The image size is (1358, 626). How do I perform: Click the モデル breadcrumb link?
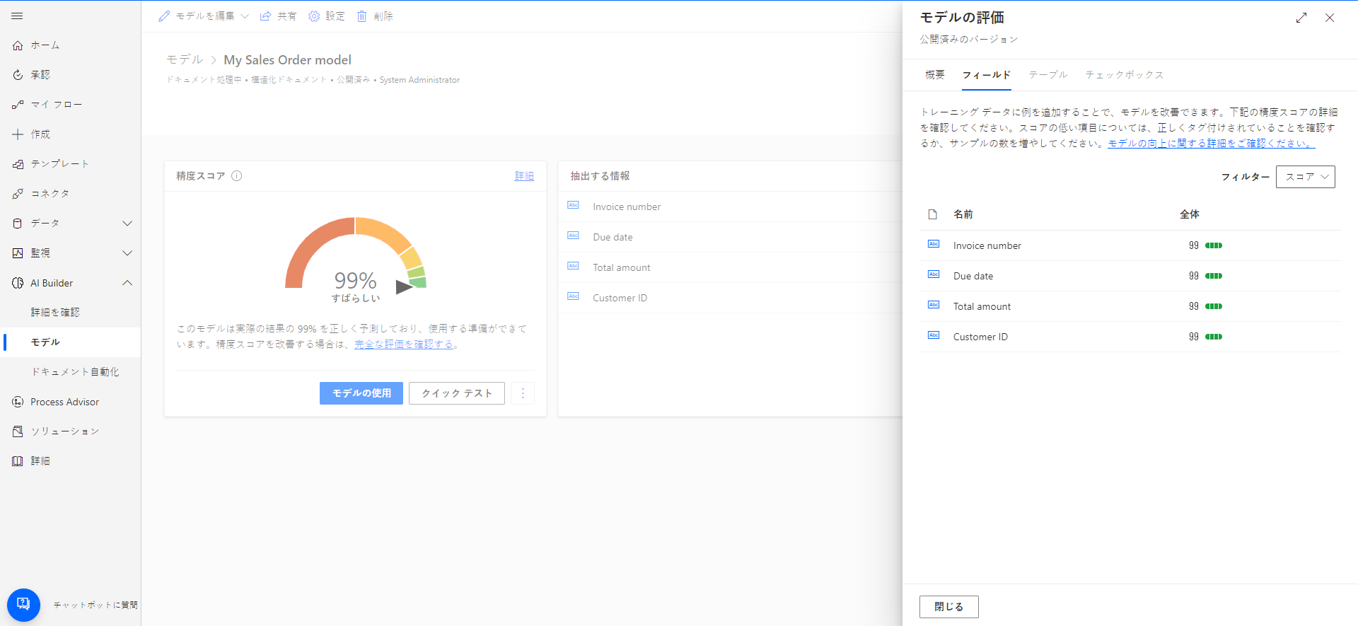pyautogui.click(x=185, y=60)
